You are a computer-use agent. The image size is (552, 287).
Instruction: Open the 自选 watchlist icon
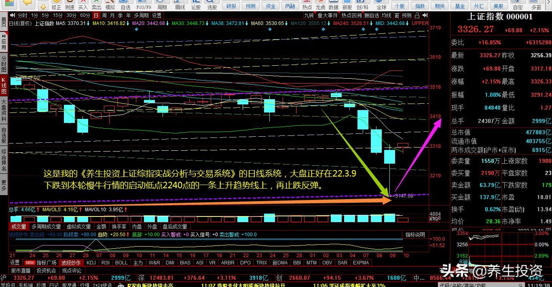coord(125,5)
